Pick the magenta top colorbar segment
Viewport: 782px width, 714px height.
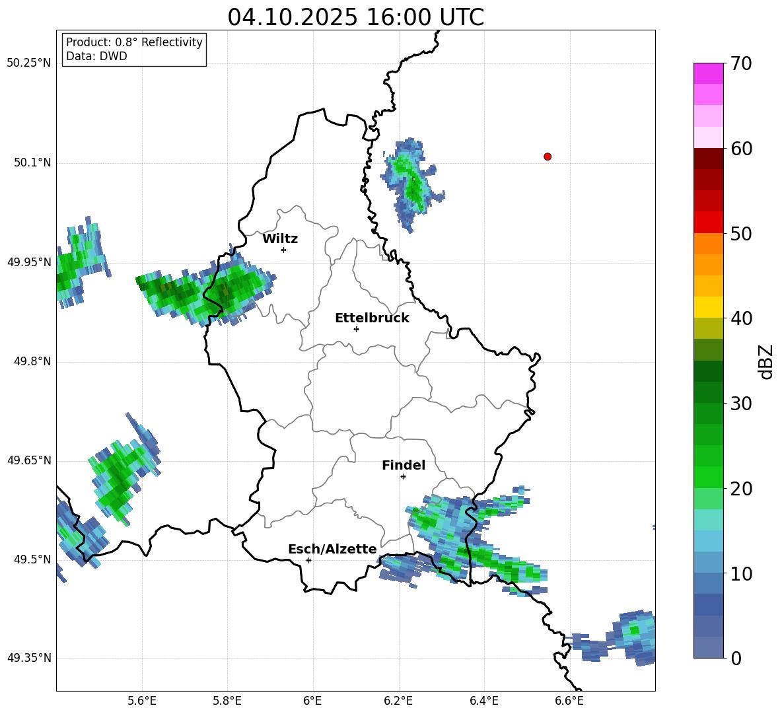[708, 73]
